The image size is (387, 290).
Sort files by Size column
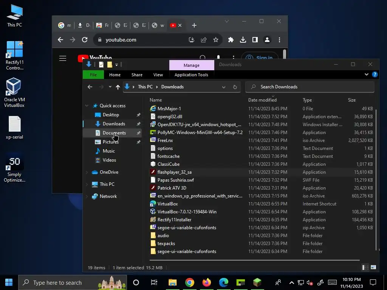coord(352,100)
